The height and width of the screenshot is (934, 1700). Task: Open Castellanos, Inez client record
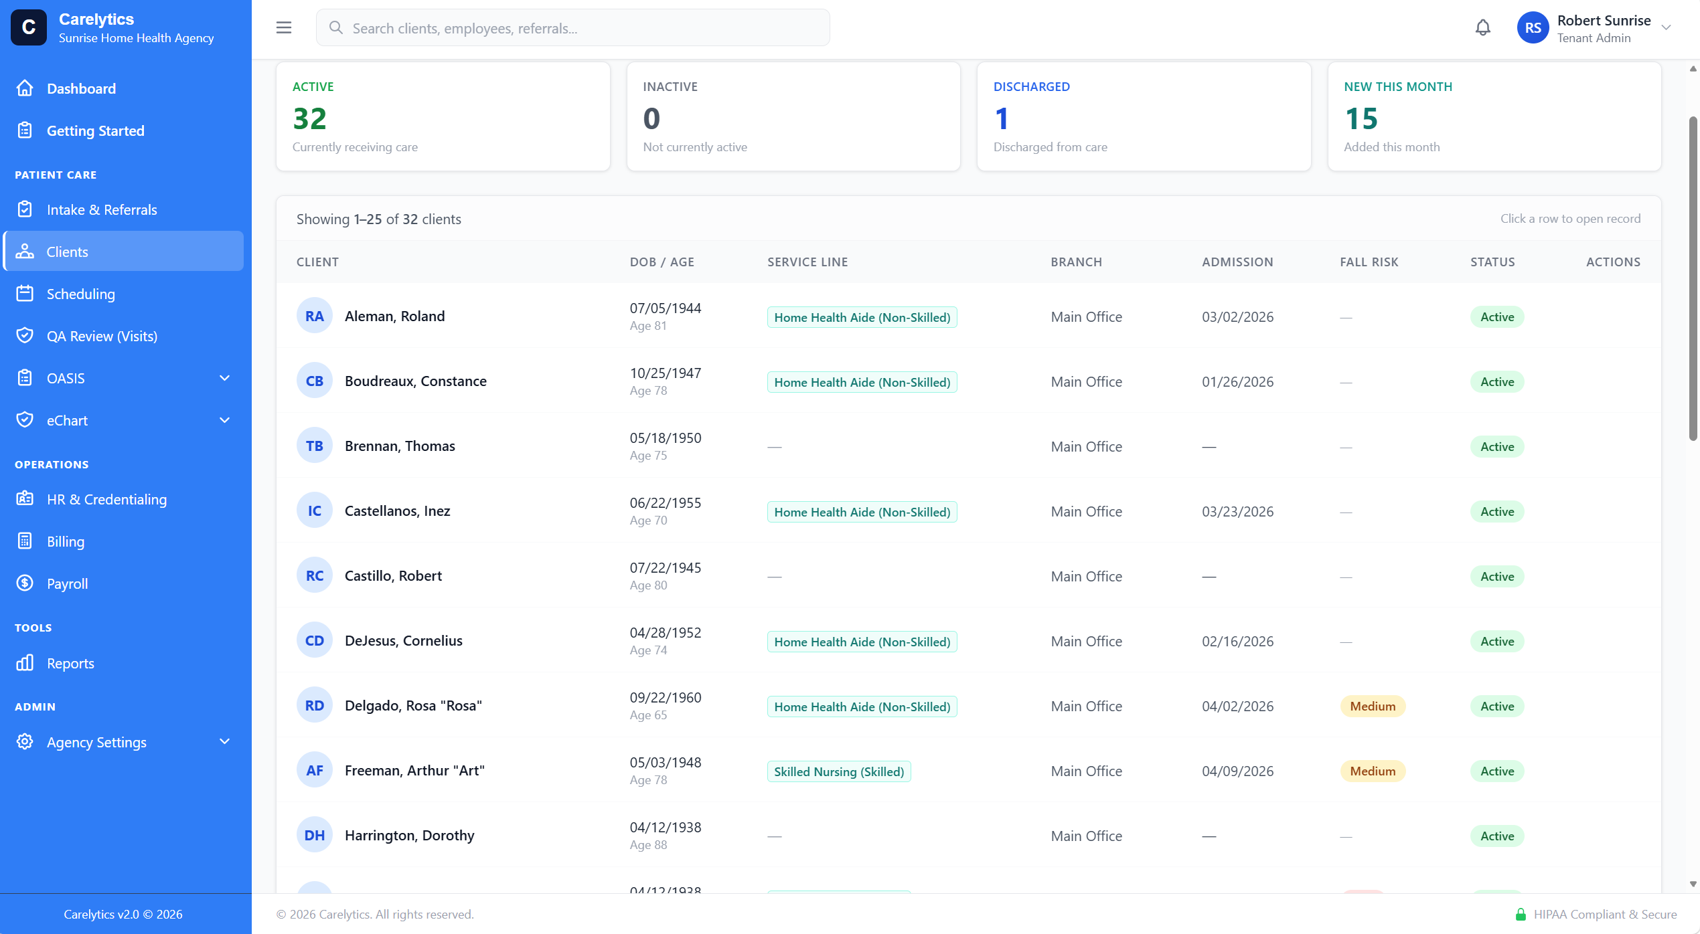(x=968, y=511)
